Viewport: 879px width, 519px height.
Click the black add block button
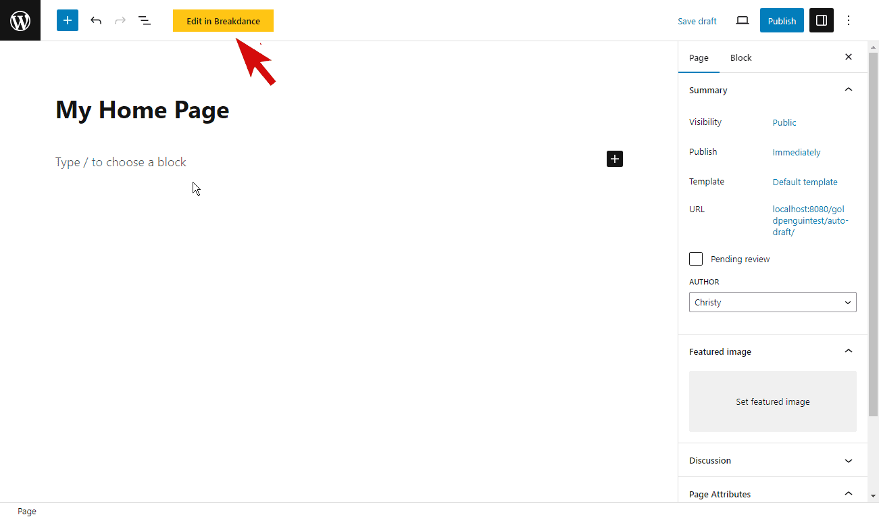[x=615, y=159]
